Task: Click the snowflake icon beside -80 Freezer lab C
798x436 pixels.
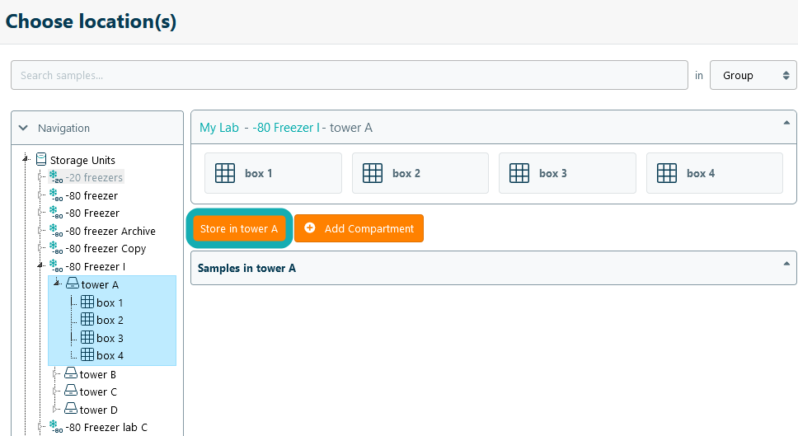Action: (55, 427)
